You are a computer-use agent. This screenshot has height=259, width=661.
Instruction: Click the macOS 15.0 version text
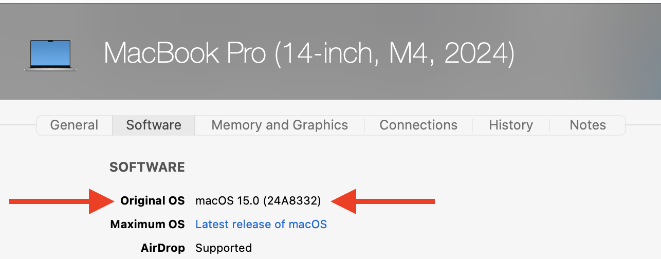pos(227,201)
